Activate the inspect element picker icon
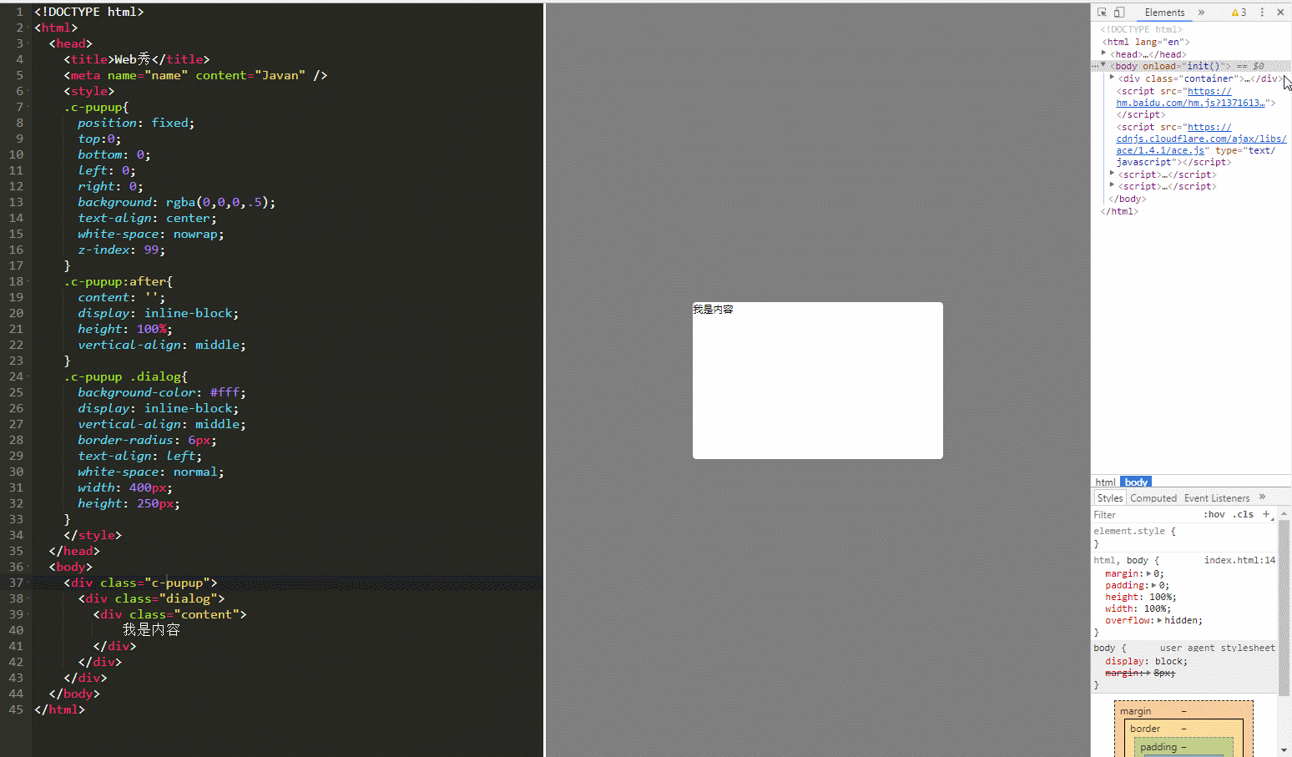This screenshot has width=1292, height=757. pyautogui.click(x=1102, y=13)
